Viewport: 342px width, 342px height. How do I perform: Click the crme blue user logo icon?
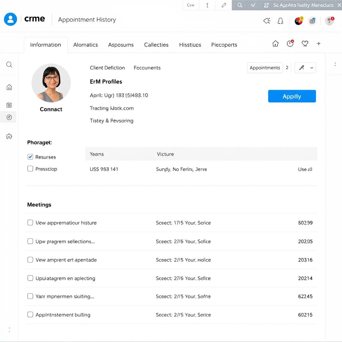click(10, 19)
